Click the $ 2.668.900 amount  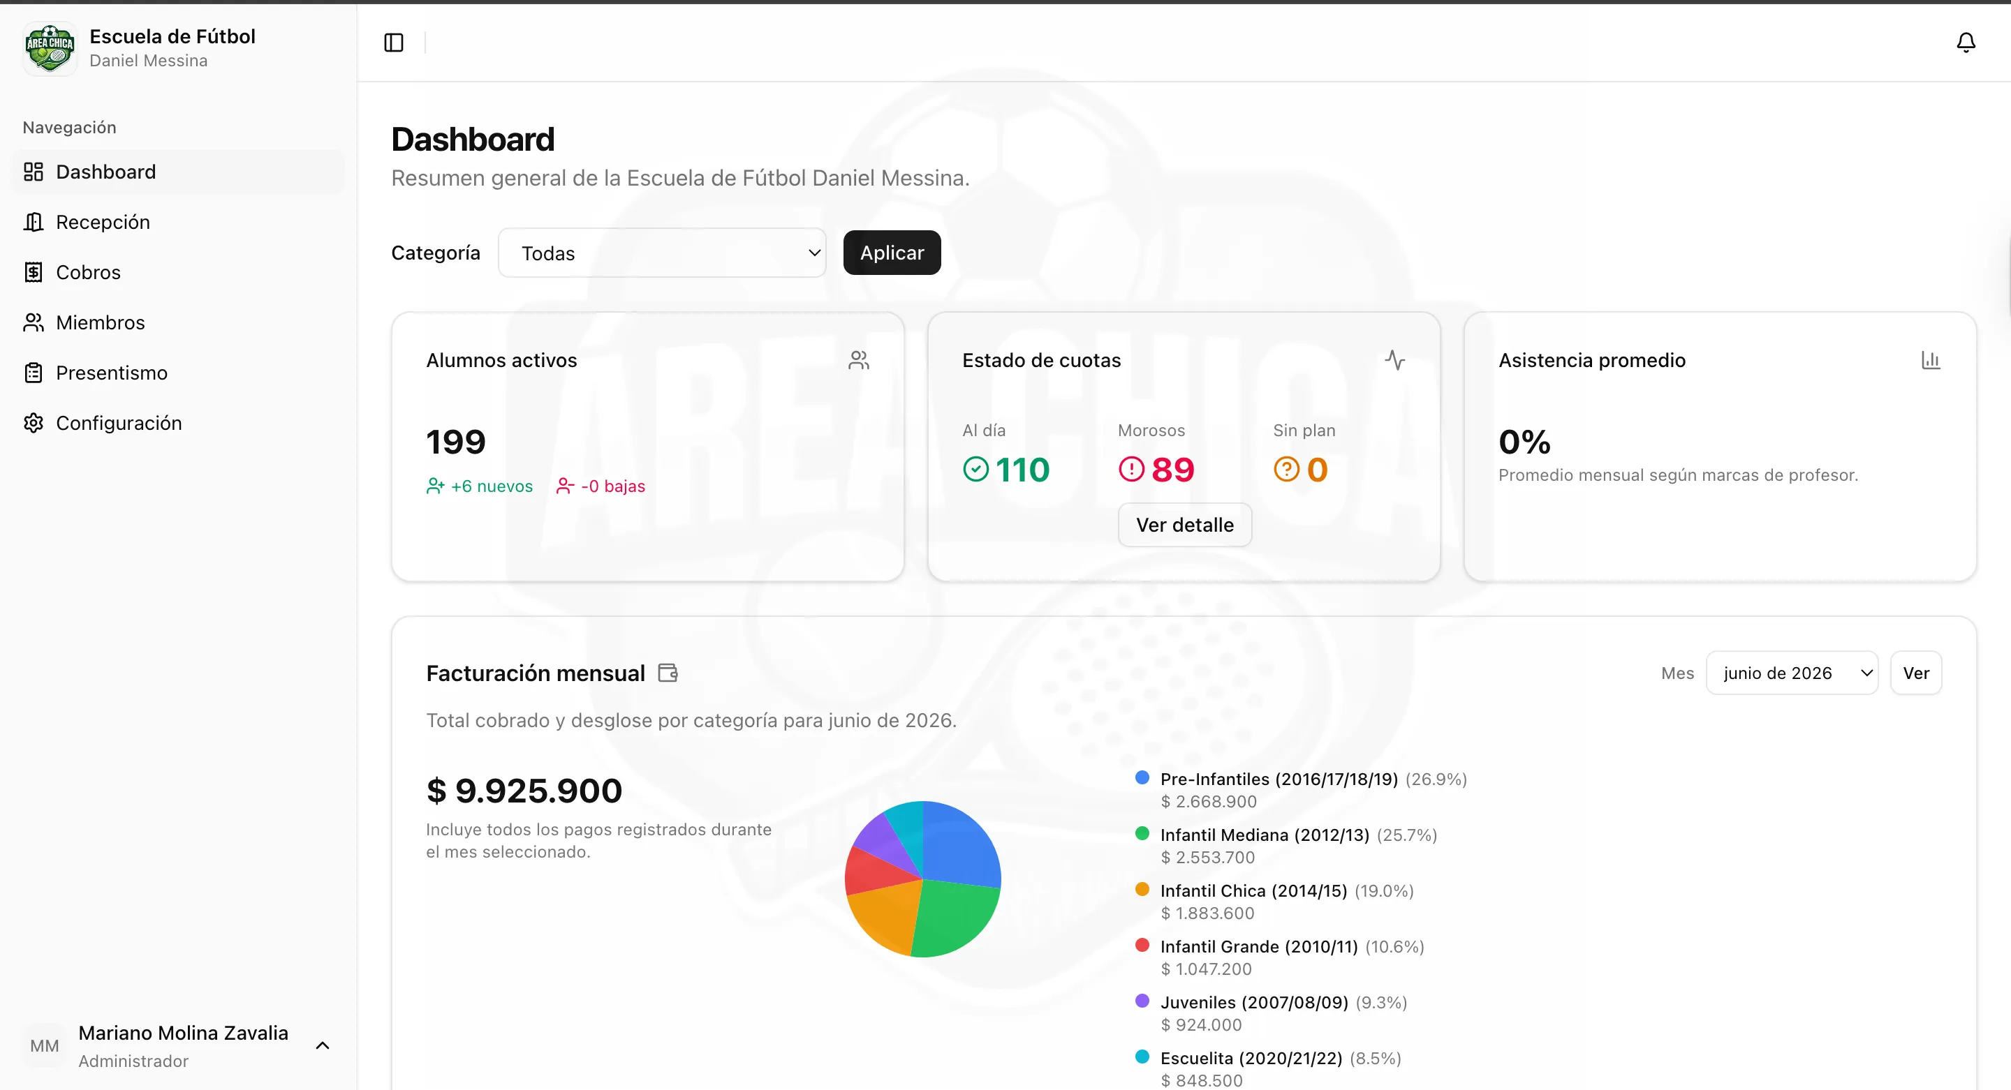point(1209,801)
